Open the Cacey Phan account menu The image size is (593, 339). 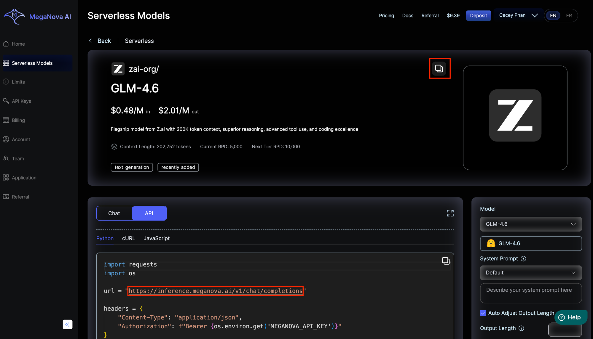(518, 15)
